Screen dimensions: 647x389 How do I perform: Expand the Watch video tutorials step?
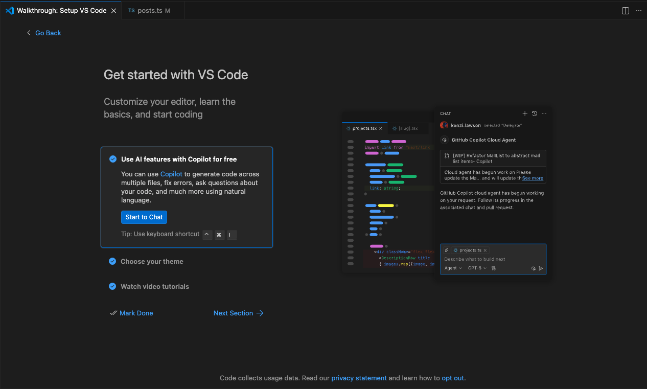[155, 286]
